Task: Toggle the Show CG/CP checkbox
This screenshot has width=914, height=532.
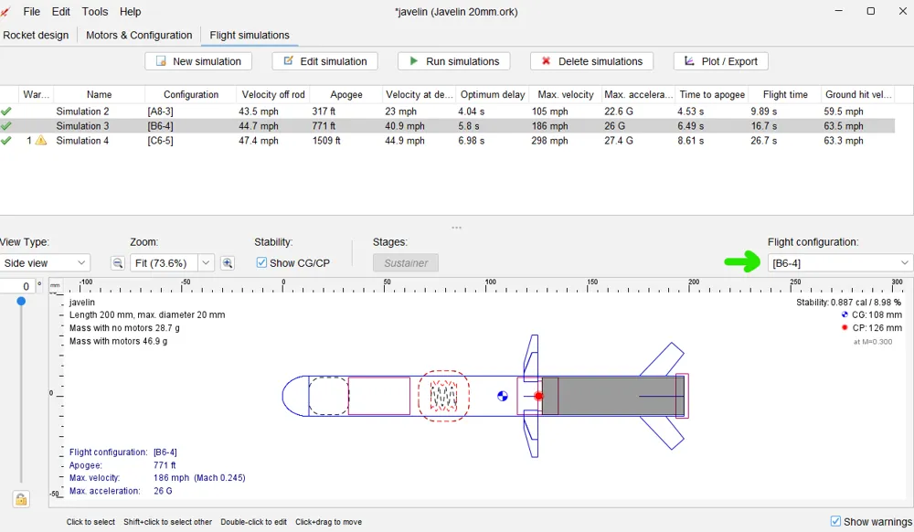Action: (261, 262)
